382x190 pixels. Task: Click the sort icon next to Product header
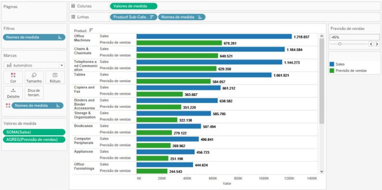coord(91,30)
